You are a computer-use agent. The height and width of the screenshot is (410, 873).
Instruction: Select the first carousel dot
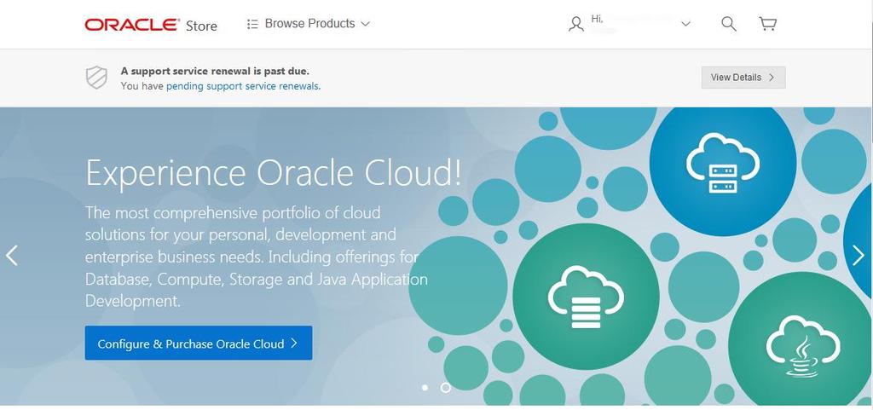pos(425,387)
